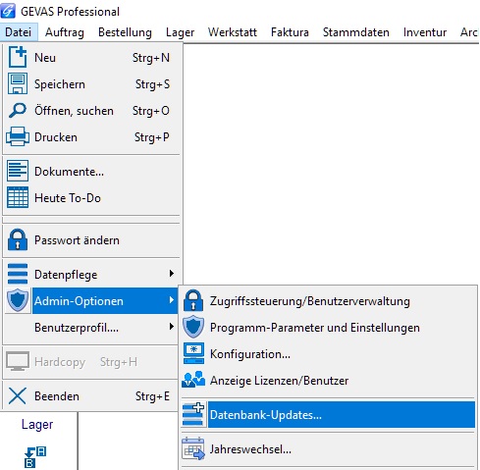Open the Werkstatt menu
This screenshot has width=480, height=470.
[x=233, y=32]
